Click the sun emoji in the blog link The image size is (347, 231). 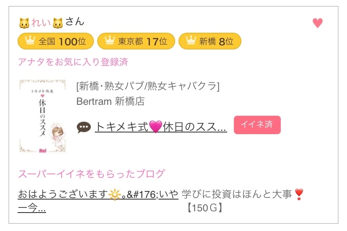click(x=114, y=195)
